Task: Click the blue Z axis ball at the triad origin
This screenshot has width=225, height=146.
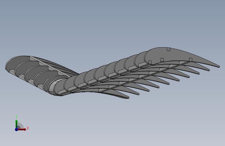Action: tap(17, 129)
